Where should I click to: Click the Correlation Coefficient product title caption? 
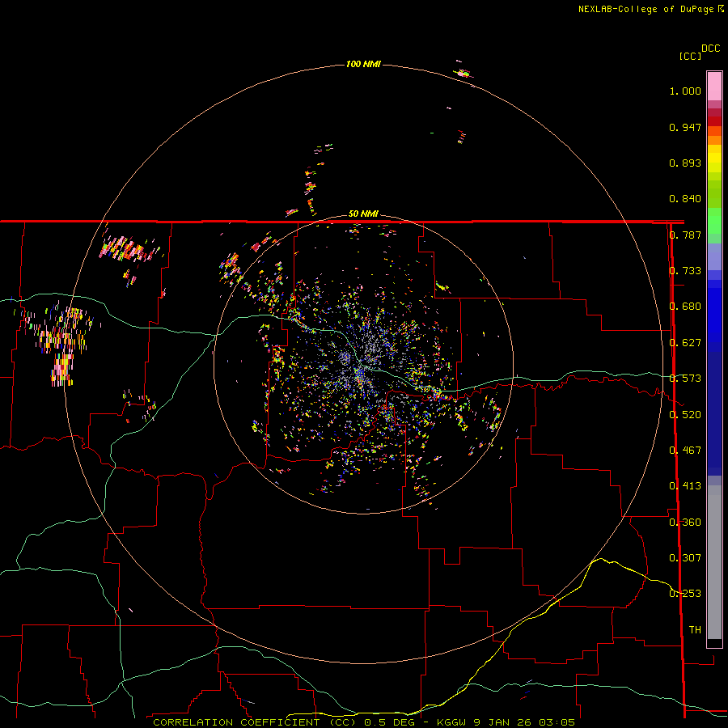255,722
